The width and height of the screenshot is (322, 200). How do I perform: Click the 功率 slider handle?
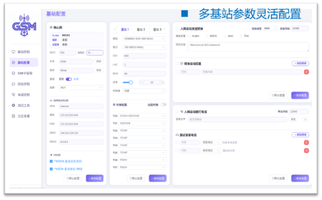[131, 82]
